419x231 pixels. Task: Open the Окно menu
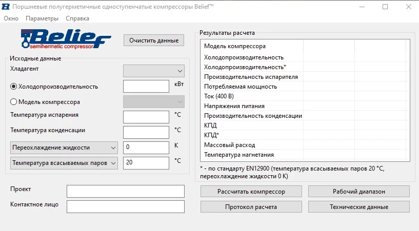point(11,18)
